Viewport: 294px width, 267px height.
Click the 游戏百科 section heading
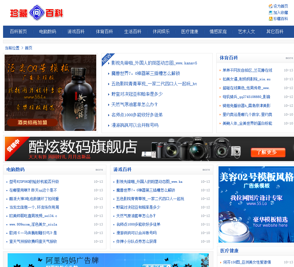[x=123, y=169]
